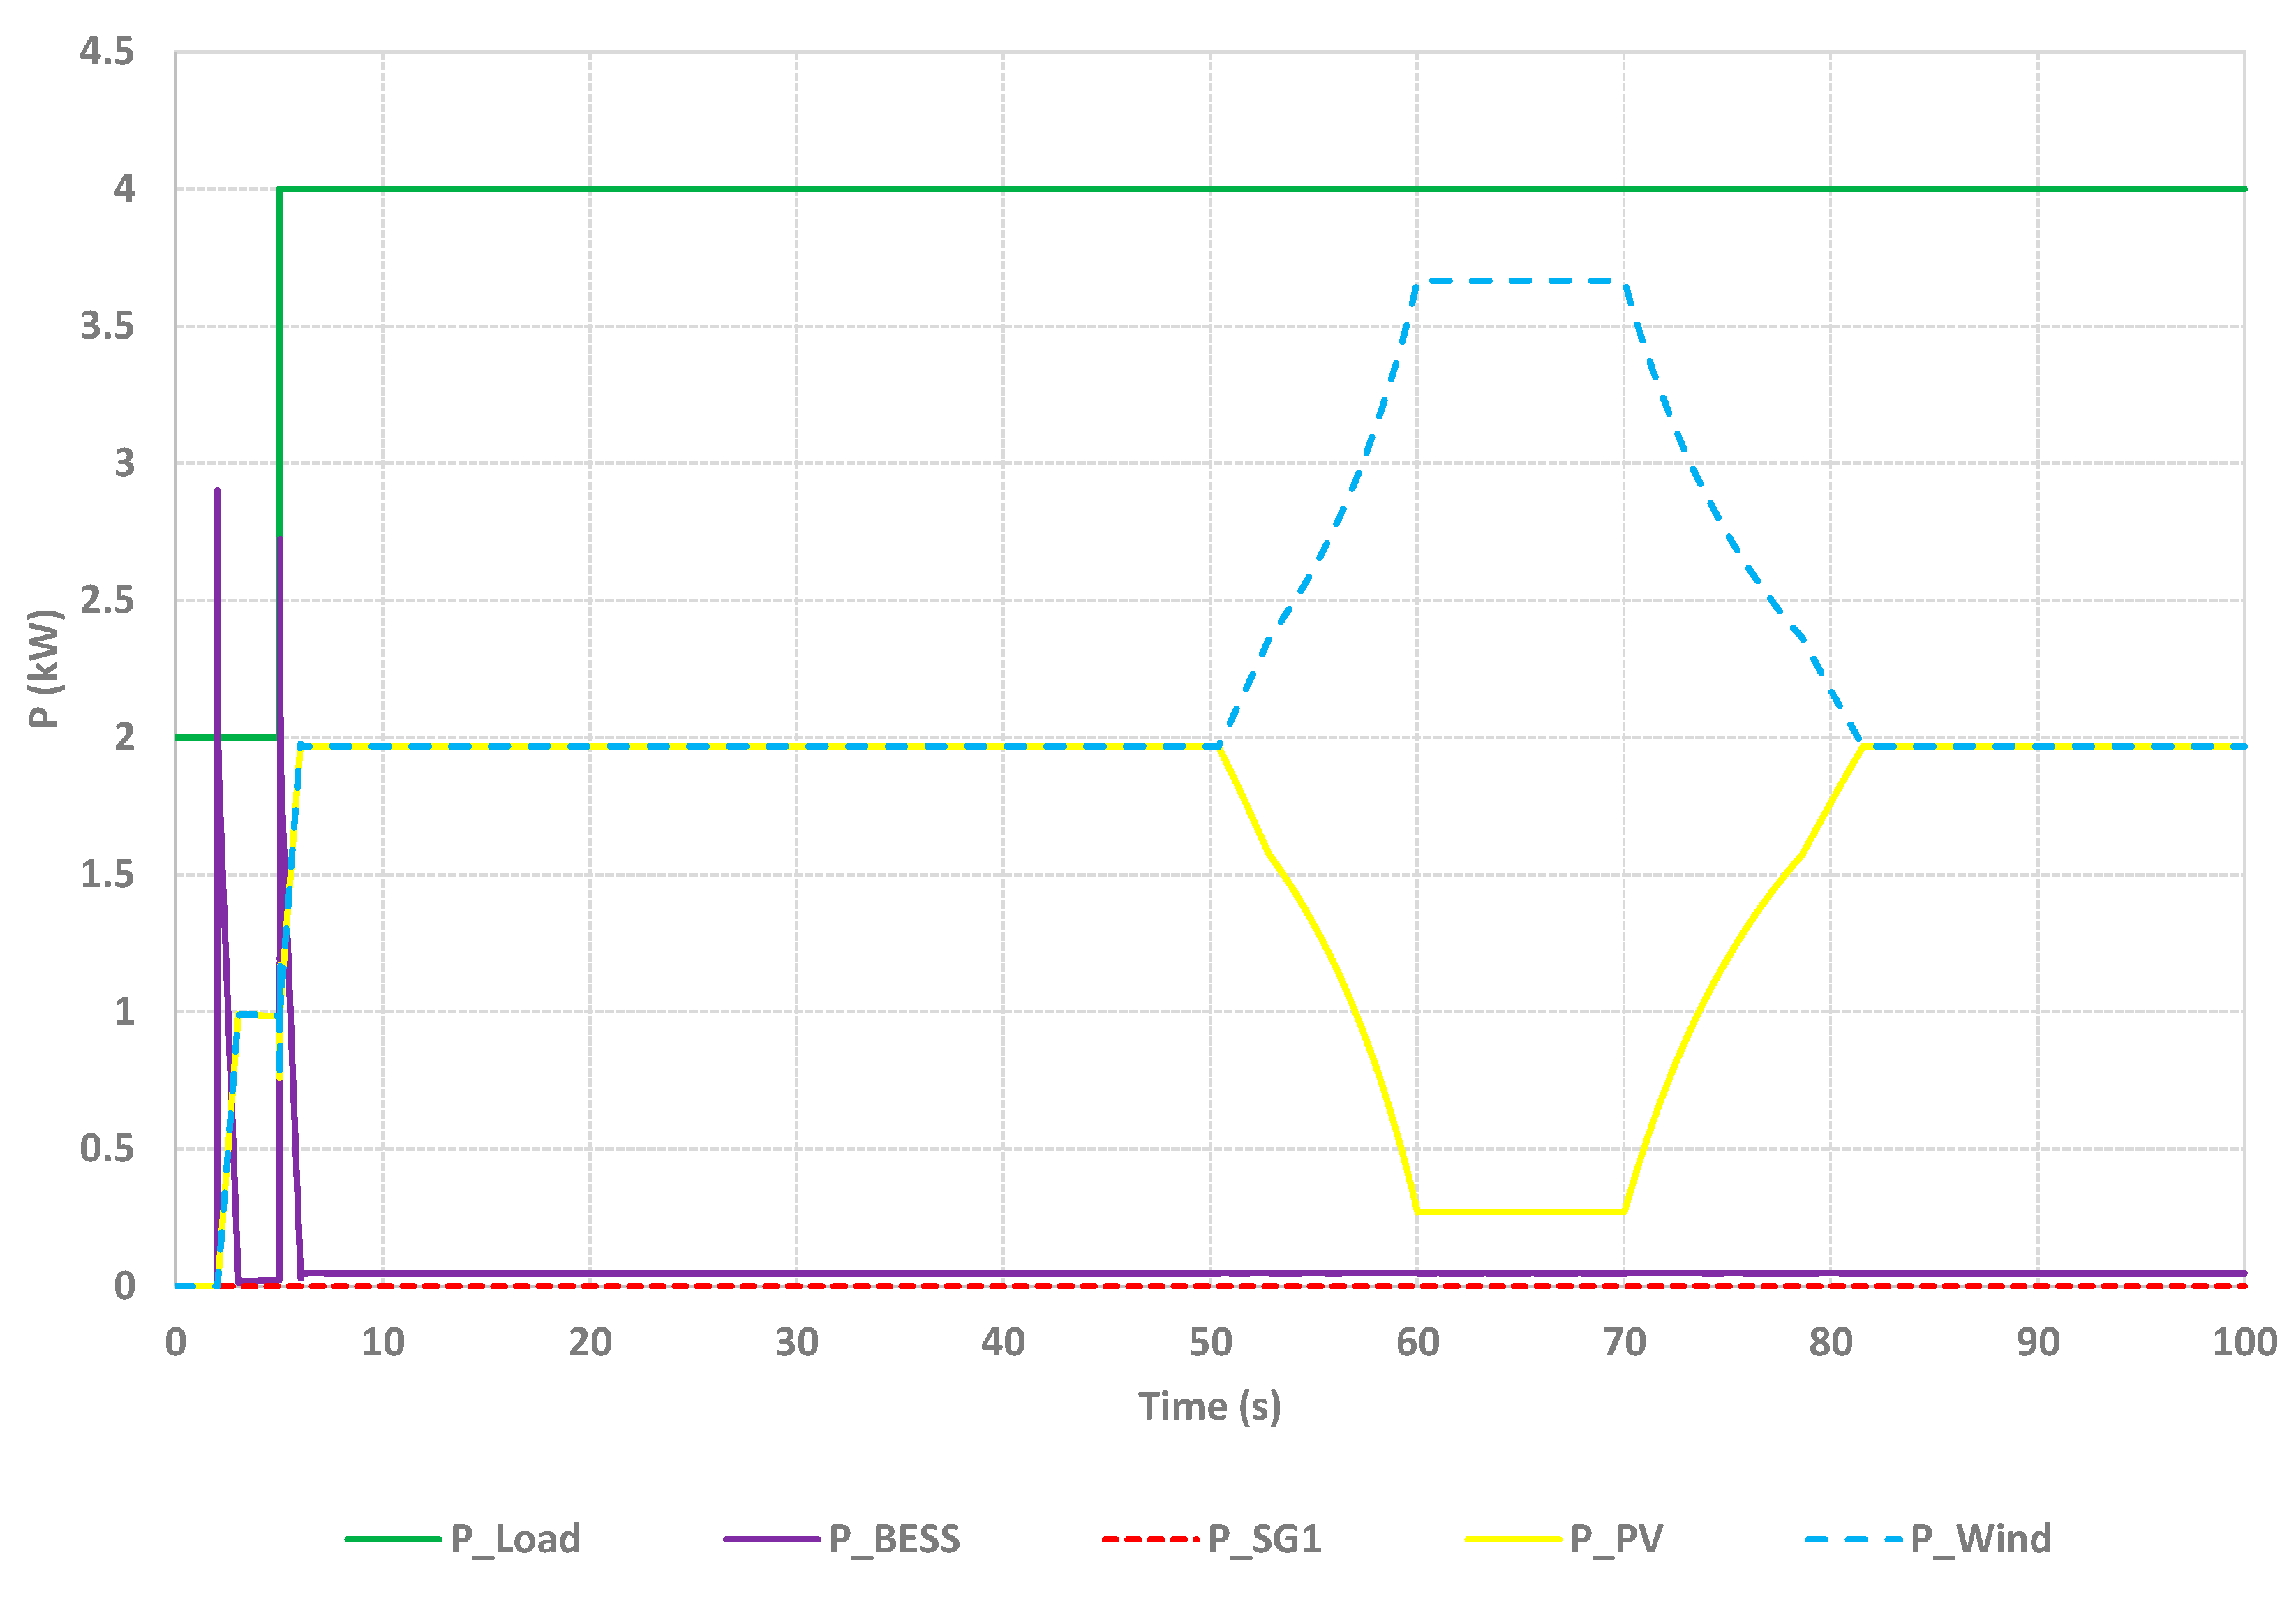This screenshot has height=1599, width=2296.
Task: Click the green P_Load legend line swatch
Action: pos(393,1539)
